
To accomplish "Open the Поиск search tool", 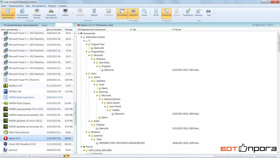I will 144,13.
